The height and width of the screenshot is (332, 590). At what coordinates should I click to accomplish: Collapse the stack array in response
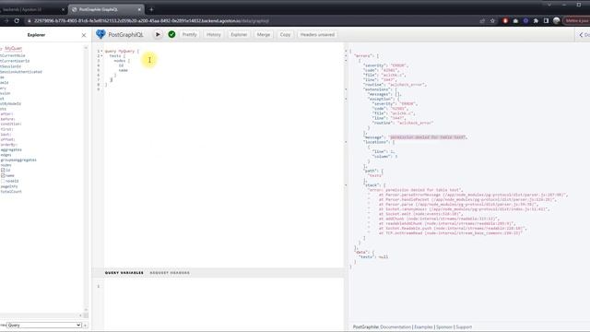click(347, 184)
